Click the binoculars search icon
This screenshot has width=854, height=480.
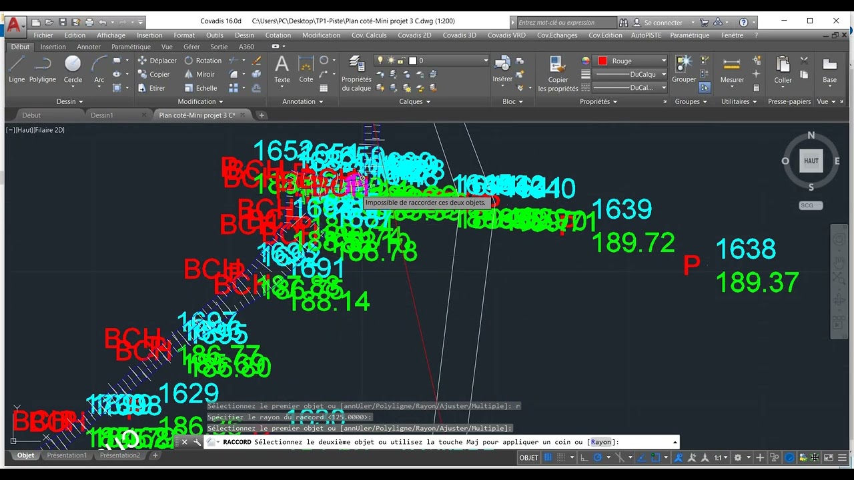point(623,22)
